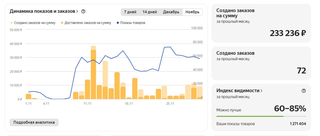320x136 pixels.
Task: Click the green visibility index progress bar
Action: (250, 116)
